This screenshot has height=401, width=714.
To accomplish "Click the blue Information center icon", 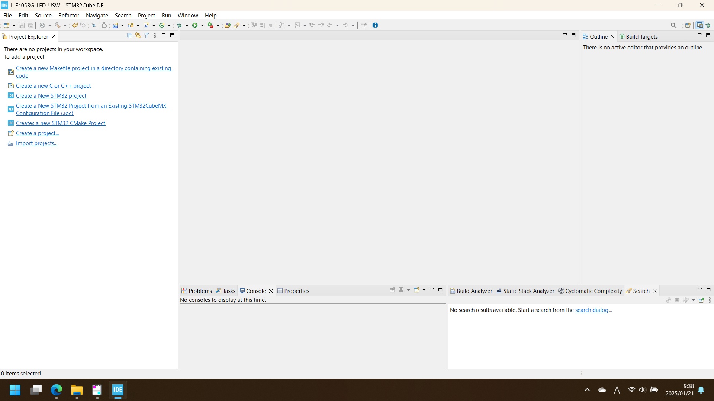I will click(x=375, y=25).
